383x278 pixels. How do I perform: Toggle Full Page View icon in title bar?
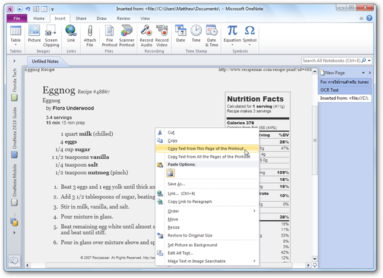pyautogui.click(x=44, y=10)
